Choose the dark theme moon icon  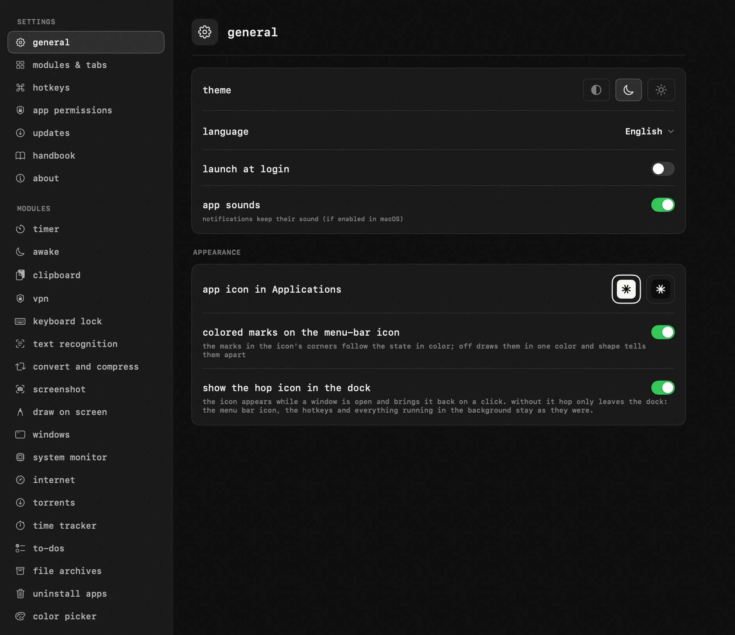pyautogui.click(x=628, y=90)
